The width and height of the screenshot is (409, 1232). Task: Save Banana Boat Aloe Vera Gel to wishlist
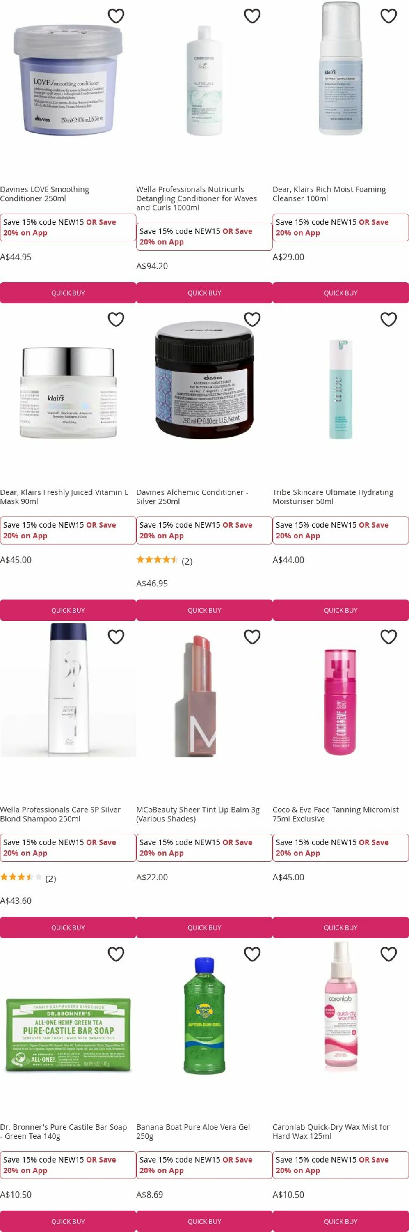(252, 954)
